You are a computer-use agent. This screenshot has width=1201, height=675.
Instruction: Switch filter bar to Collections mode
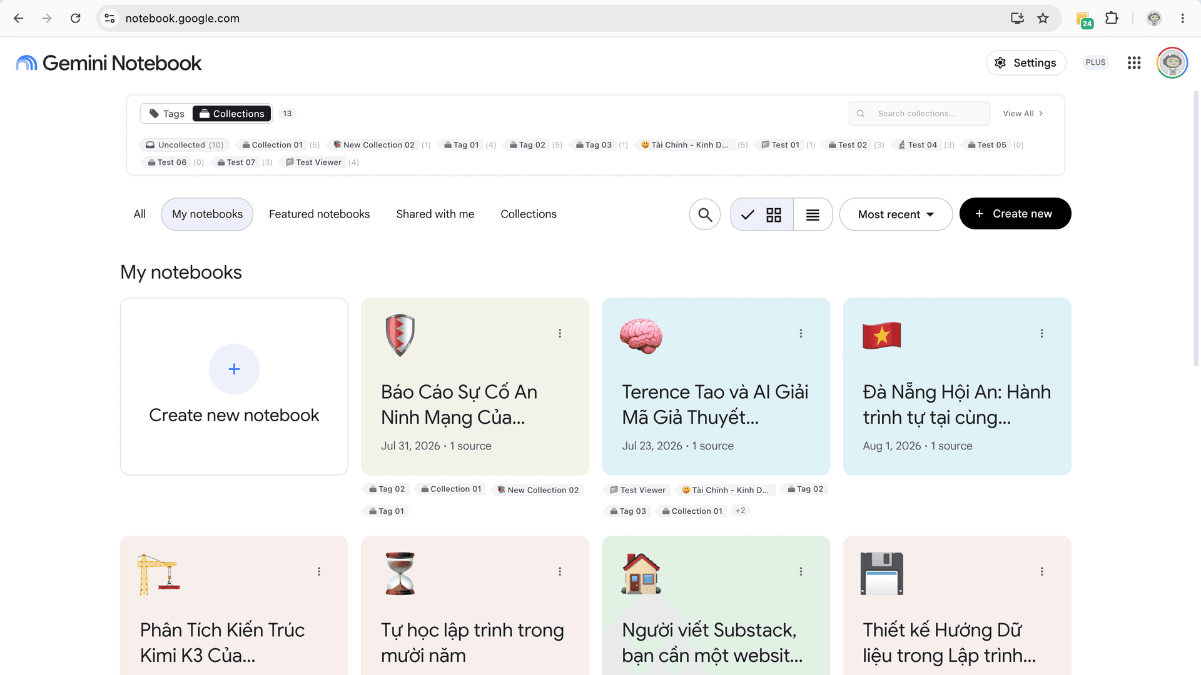click(x=232, y=114)
